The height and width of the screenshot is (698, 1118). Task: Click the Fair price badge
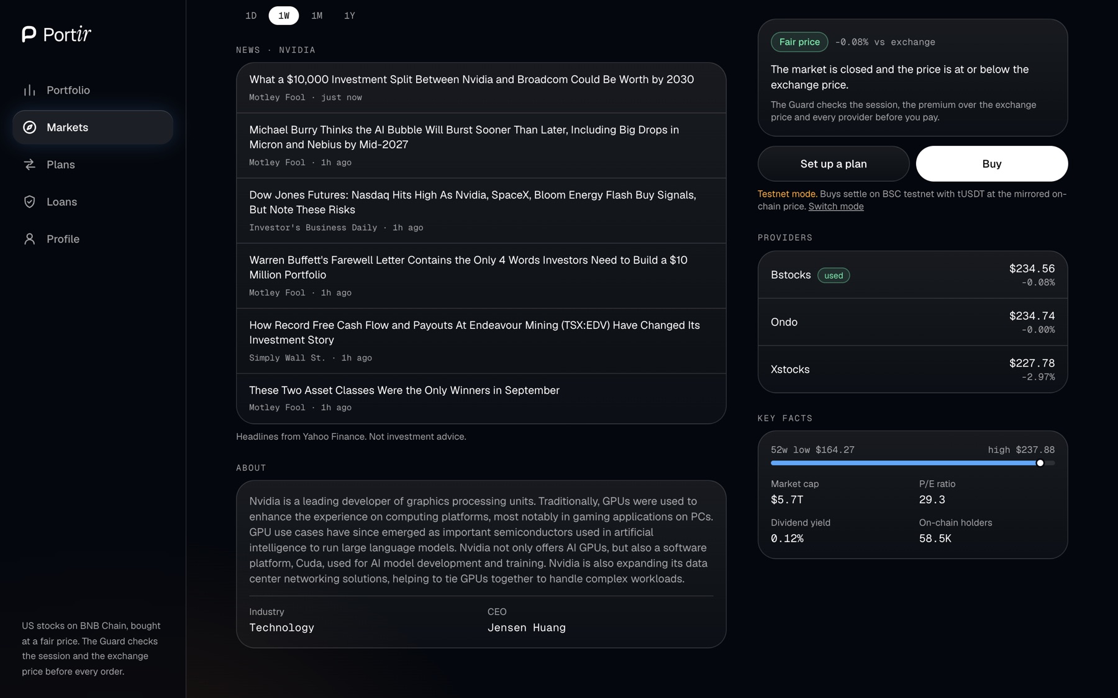click(799, 42)
